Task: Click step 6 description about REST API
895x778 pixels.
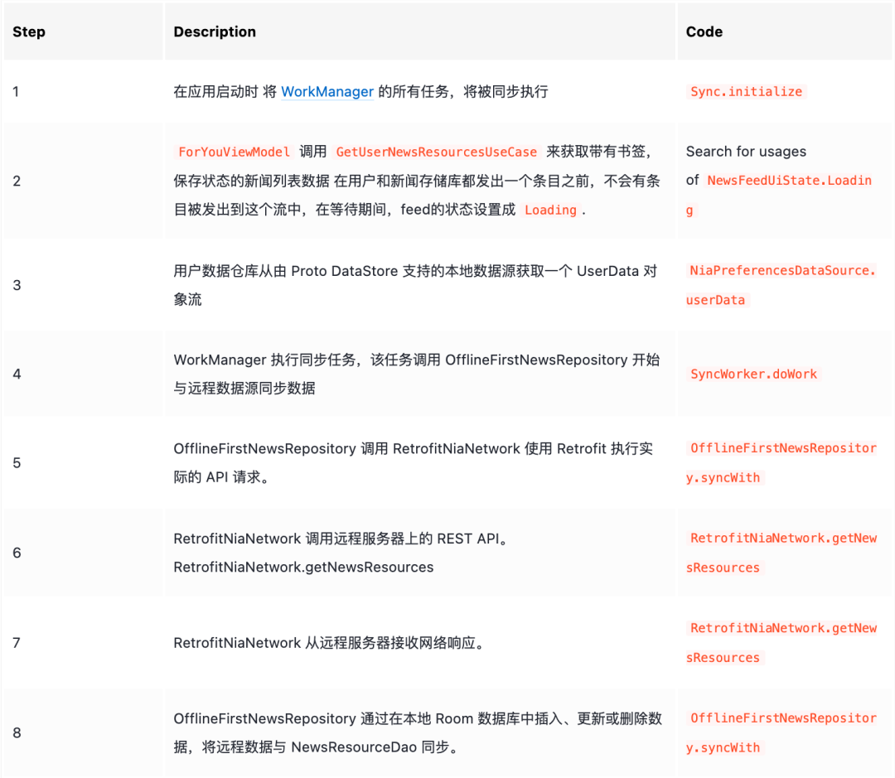Action: pyautogui.click(x=341, y=553)
